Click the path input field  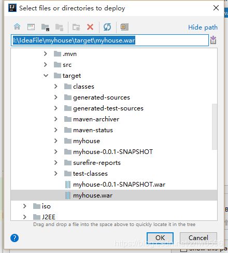point(110,40)
